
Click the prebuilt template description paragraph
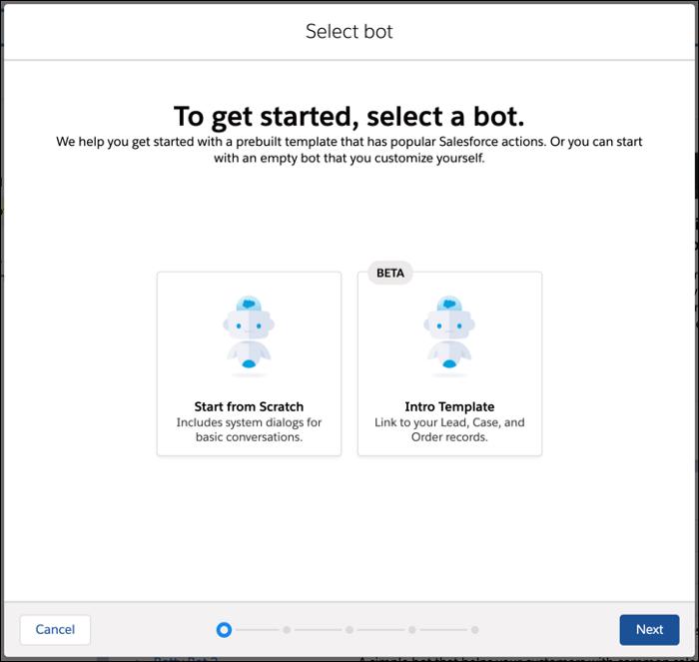[349, 150]
